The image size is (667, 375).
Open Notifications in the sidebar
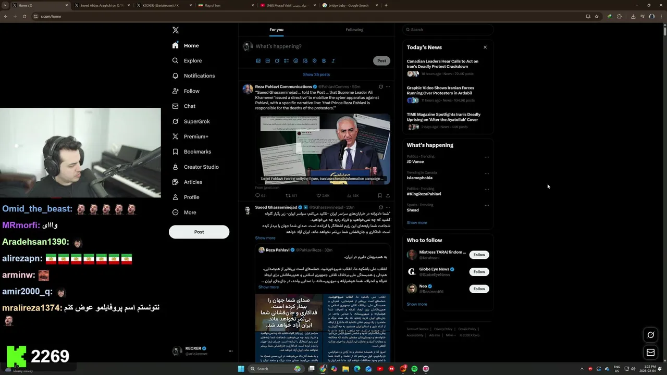click(193, 76)
